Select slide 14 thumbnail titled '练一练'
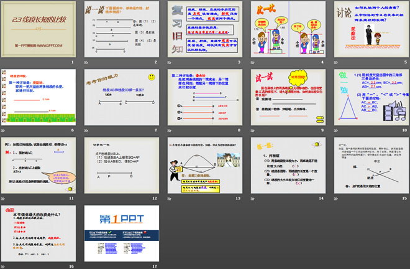This screenshot has width=410, height=269. (288, 165)
